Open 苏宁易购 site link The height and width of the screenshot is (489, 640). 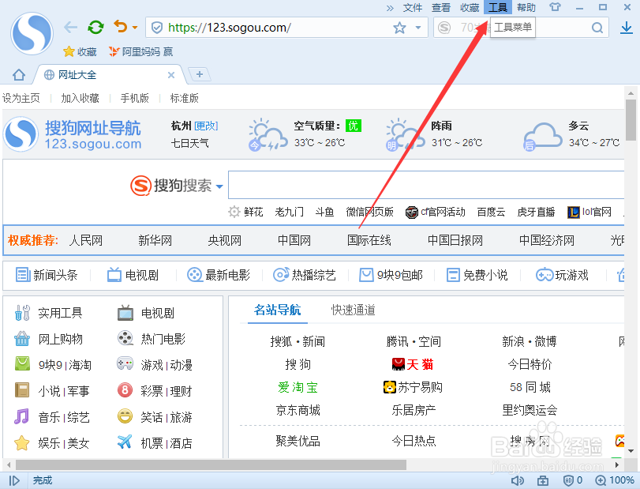[x=413, y=387]
